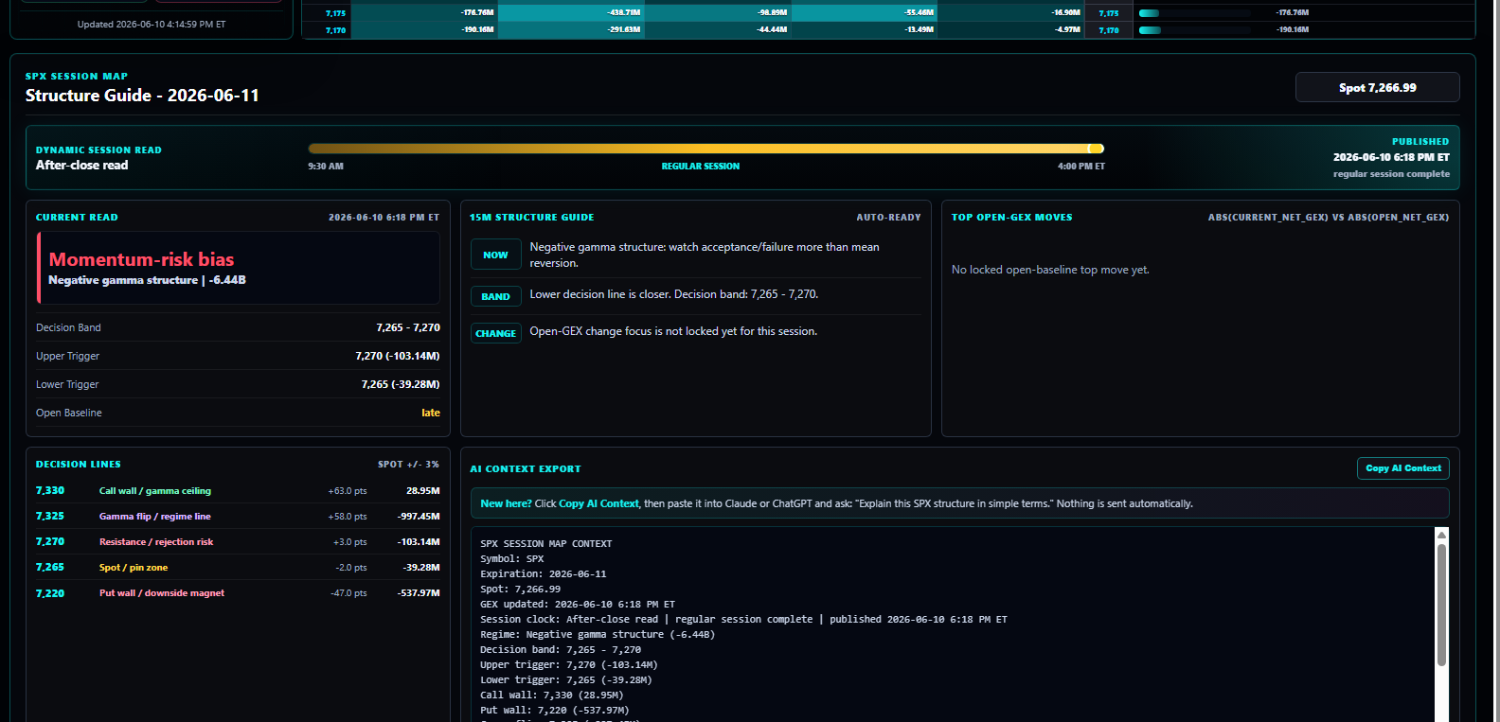Click the 'Call wall / gamma ceiling' label

pyautogui.click(x=155, y=491)
